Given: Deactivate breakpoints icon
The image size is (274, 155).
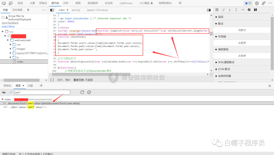Looking at the screenshot, I should [249, 10].
